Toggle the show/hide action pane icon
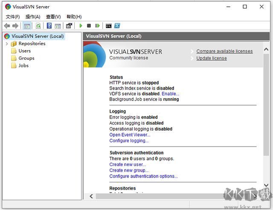 pyautogui.click(x=58, y=26)
